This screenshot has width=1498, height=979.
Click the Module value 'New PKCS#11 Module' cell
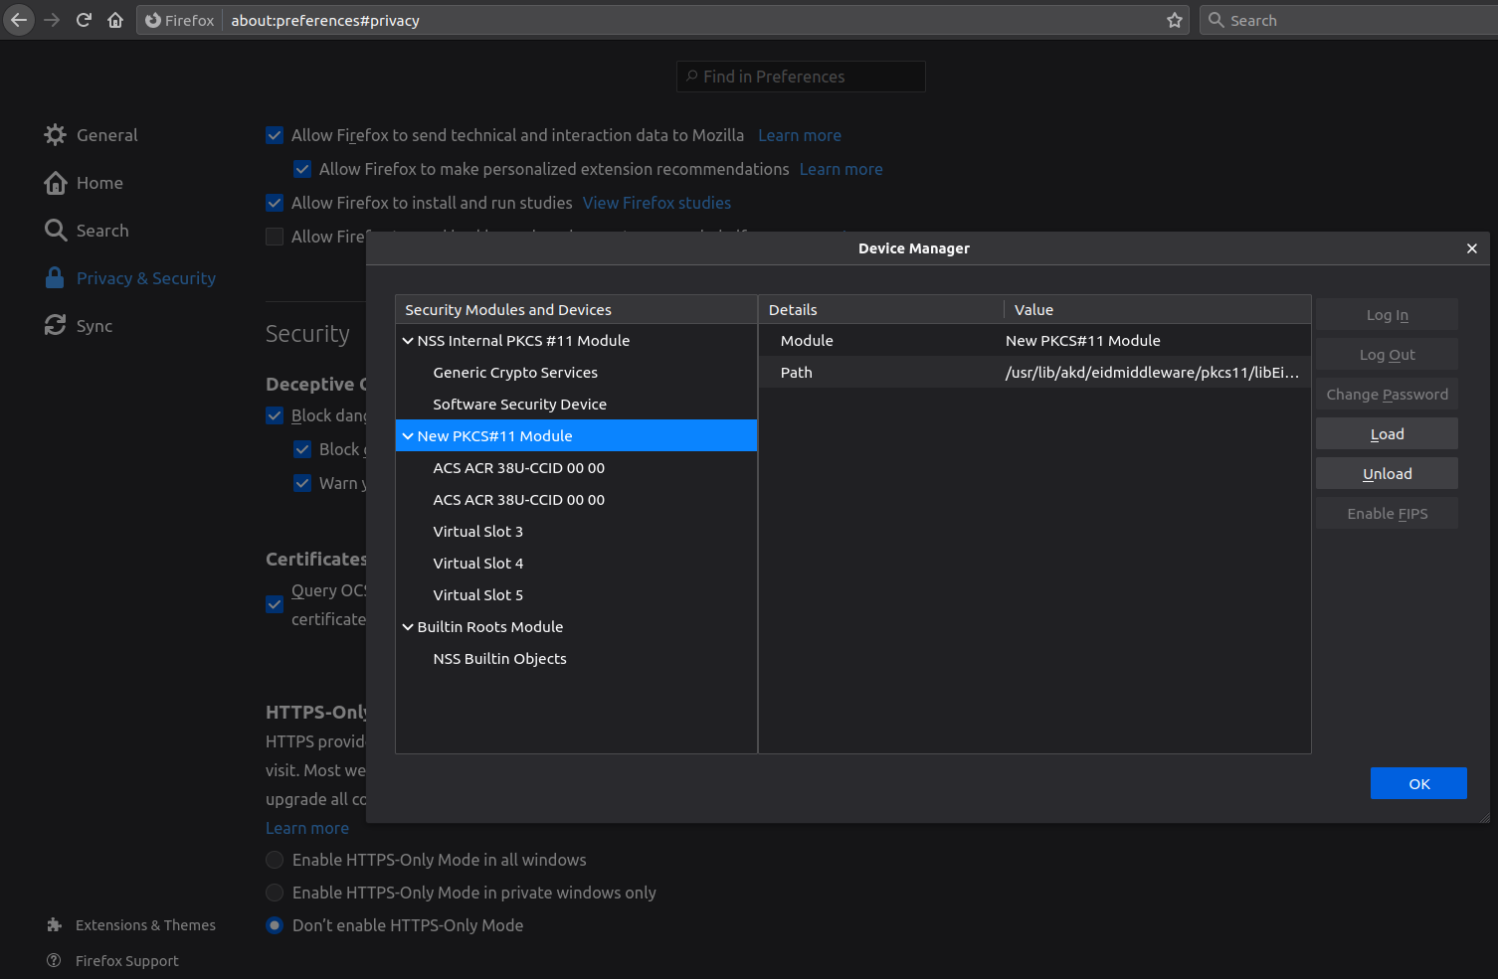pos(1156,341)
